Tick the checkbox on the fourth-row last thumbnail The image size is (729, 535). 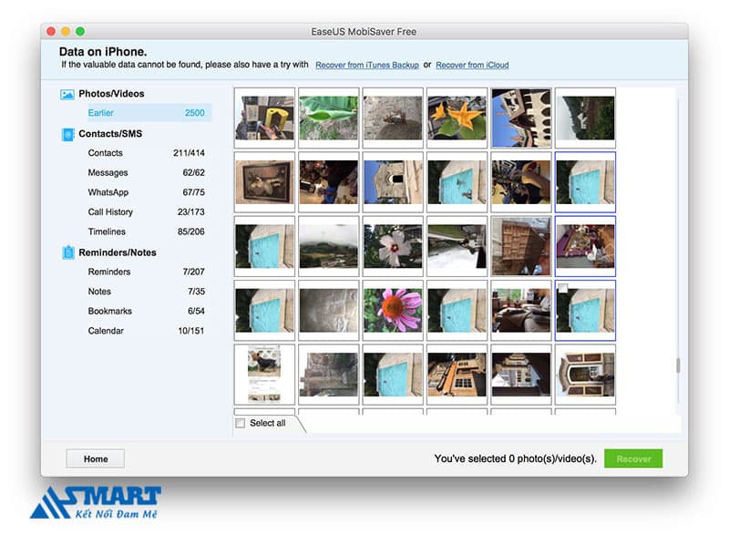pyautogui.click(x=563, y=289)
